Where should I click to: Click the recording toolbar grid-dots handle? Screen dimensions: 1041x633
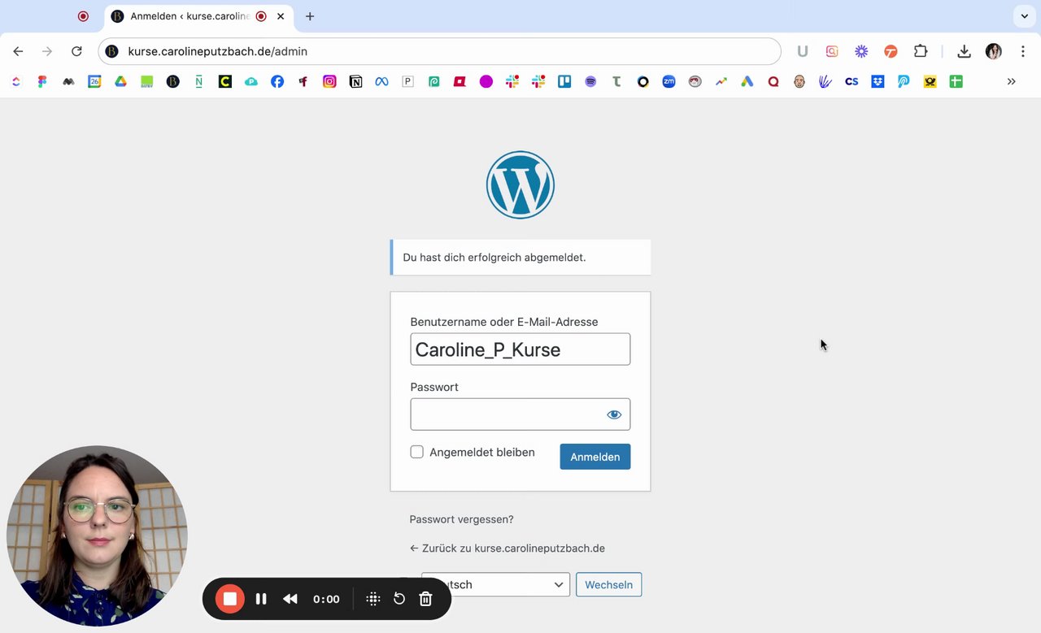[x=373, y=599]
